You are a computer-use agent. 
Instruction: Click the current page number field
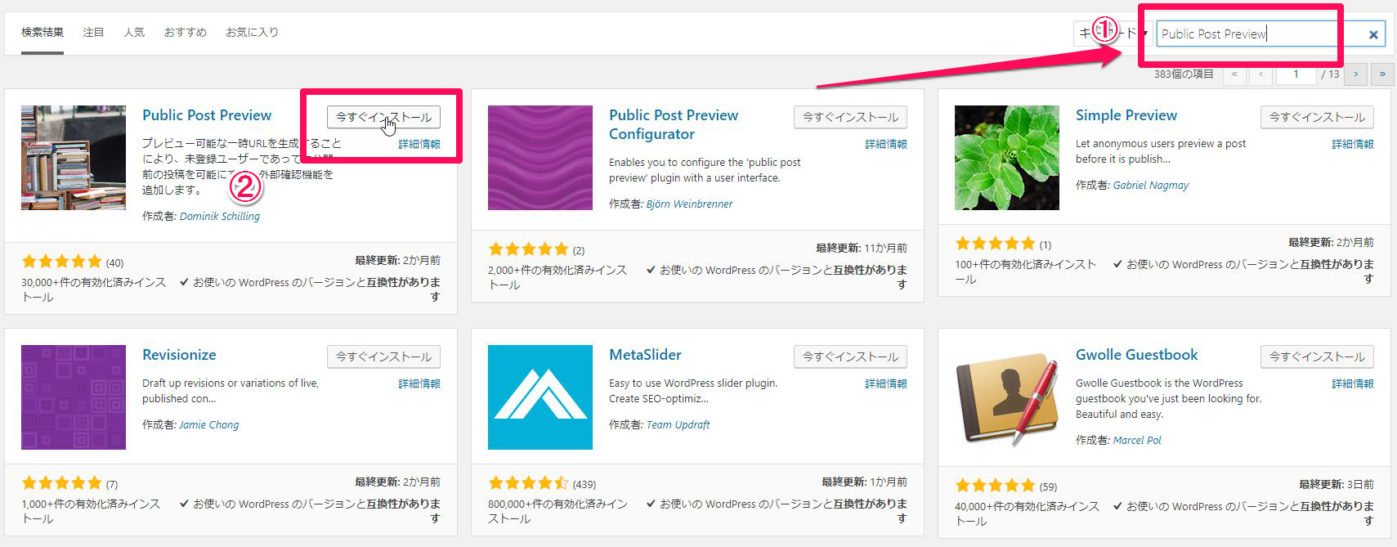pos(1296,74)
